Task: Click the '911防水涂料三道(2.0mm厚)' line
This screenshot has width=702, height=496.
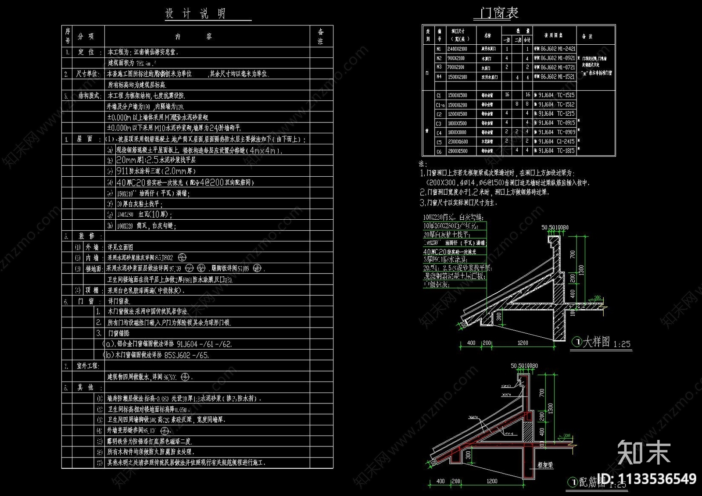Action: [156, 171]
